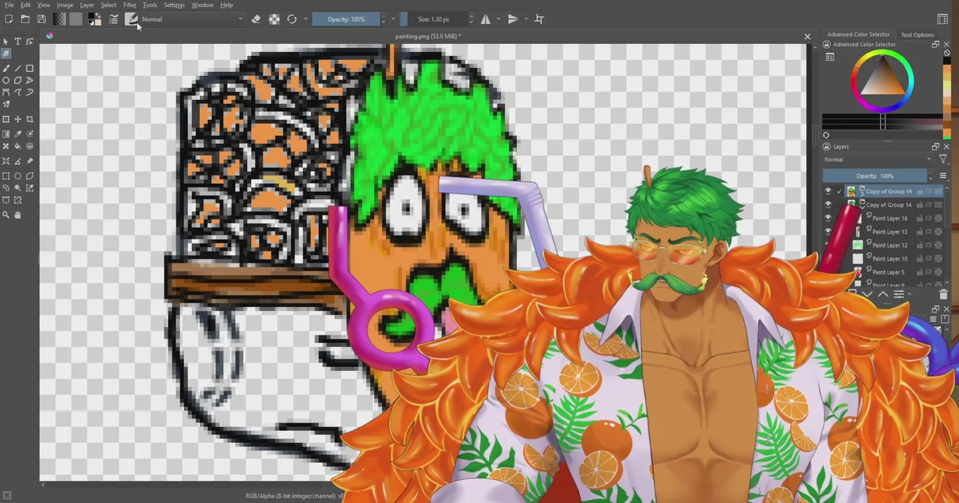Select the Crop tool

[x=30, y=119]
